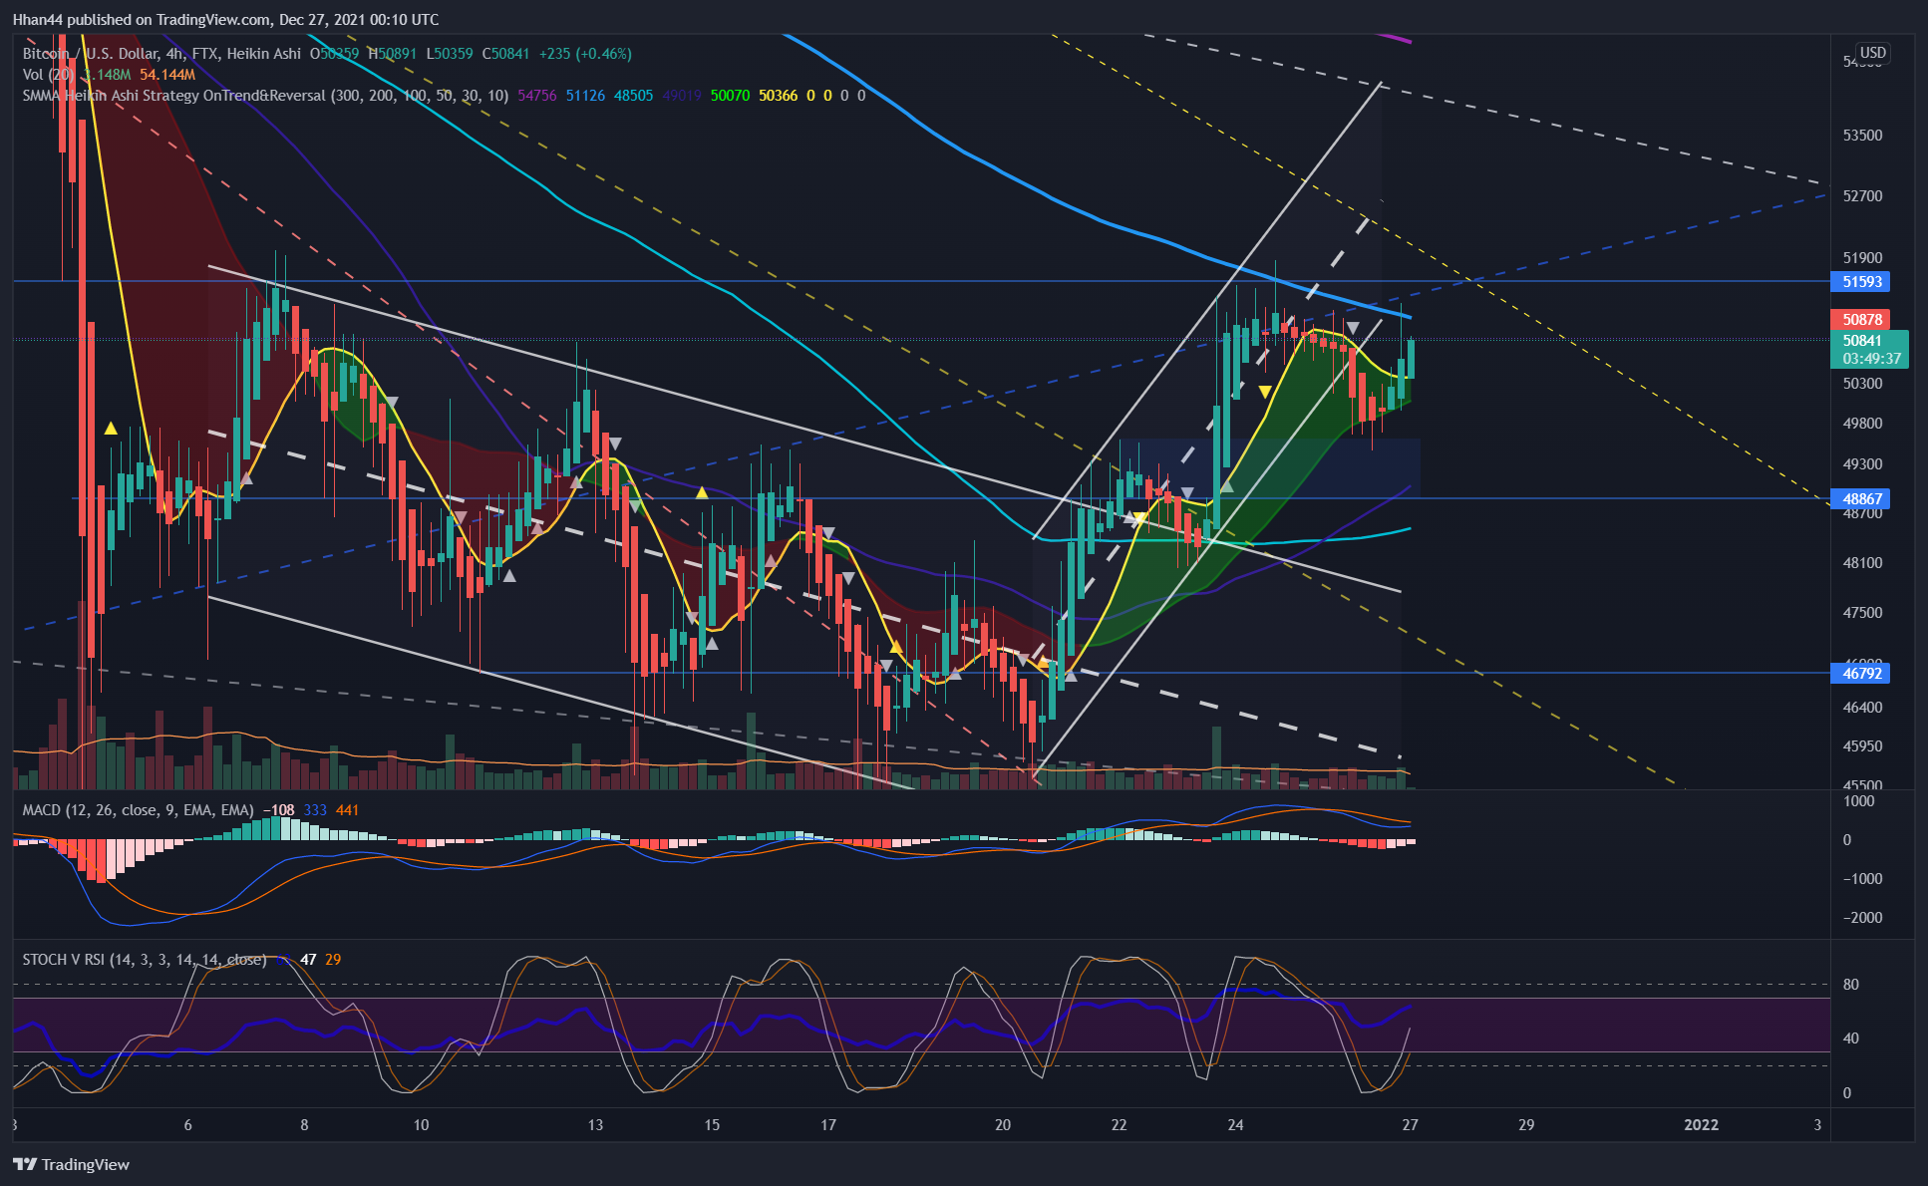The width and height of the screenshot is (1928, 1186).
Task: Click the cyan 48505 SMMA value
Action: [633, 96]
